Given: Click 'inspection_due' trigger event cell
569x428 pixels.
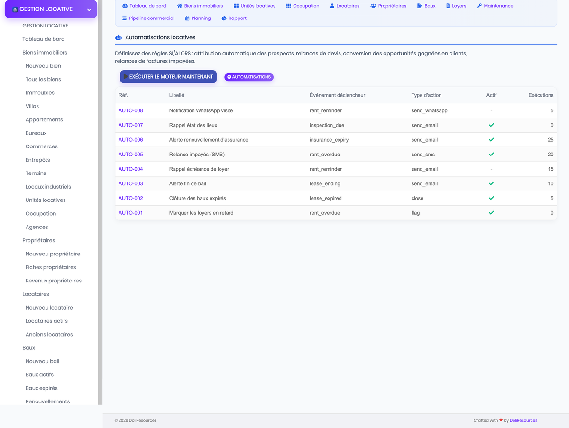Looking at the screenshot, I should click(x=327, y=125).
